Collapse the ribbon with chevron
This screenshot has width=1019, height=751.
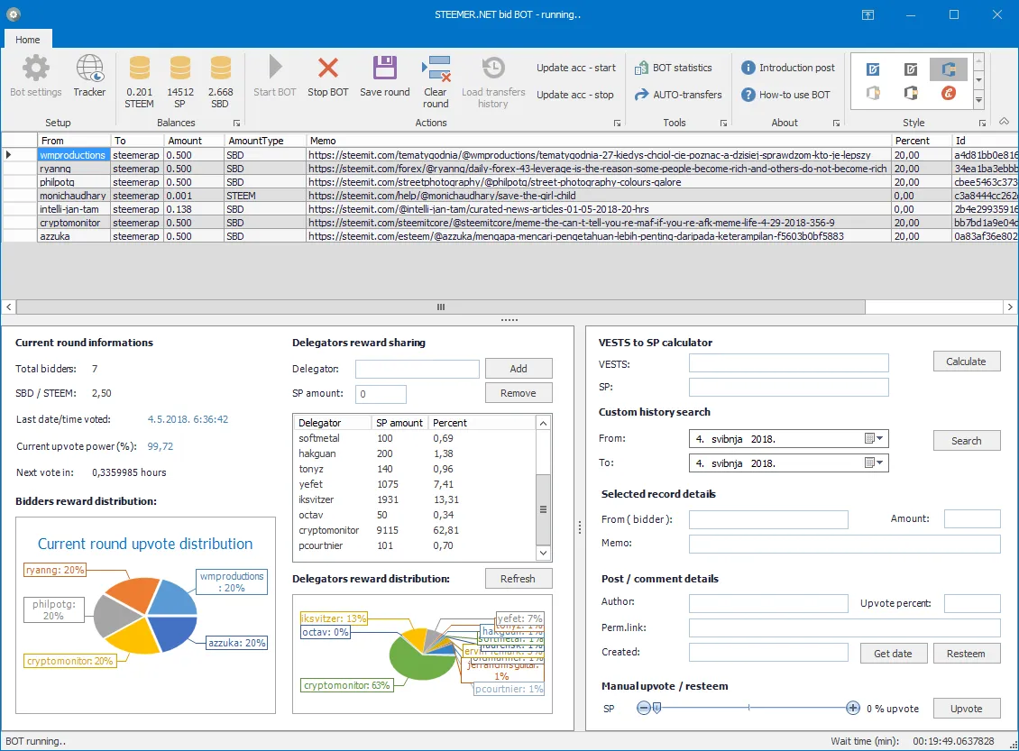pyautogui.click(x=1004, y=122)
